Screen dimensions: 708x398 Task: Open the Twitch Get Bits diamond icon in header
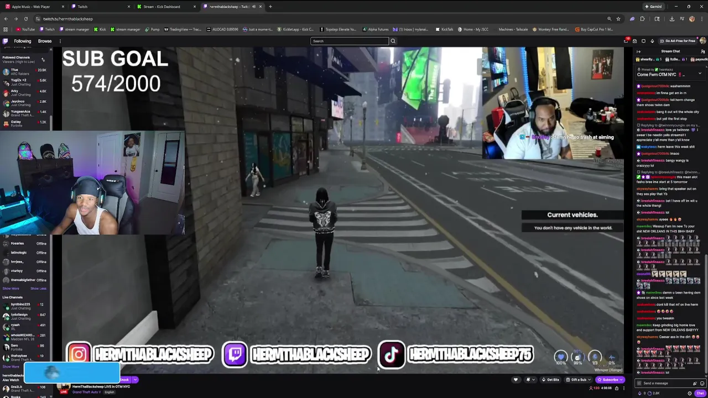pos(652,41)
